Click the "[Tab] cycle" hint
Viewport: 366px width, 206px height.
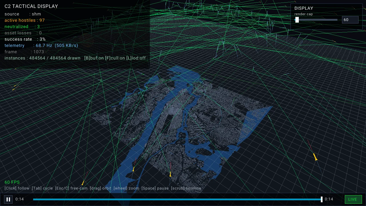(42, 188)
